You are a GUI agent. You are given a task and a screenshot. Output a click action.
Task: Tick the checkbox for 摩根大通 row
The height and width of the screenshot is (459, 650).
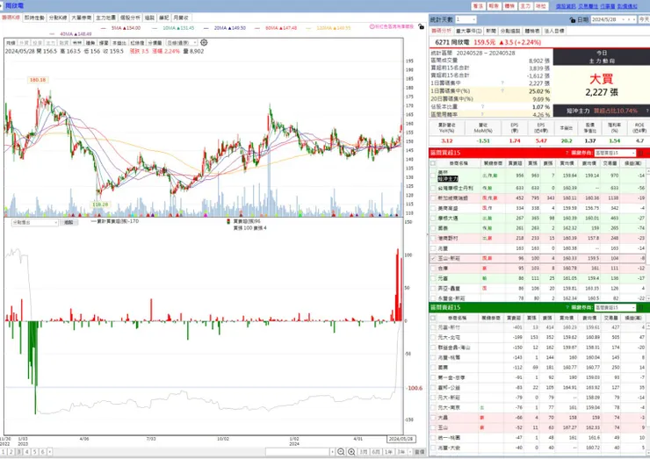[433, 218]
